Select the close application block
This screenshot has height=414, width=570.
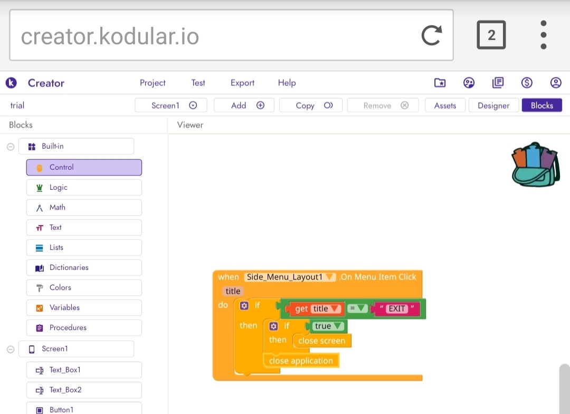301,361
